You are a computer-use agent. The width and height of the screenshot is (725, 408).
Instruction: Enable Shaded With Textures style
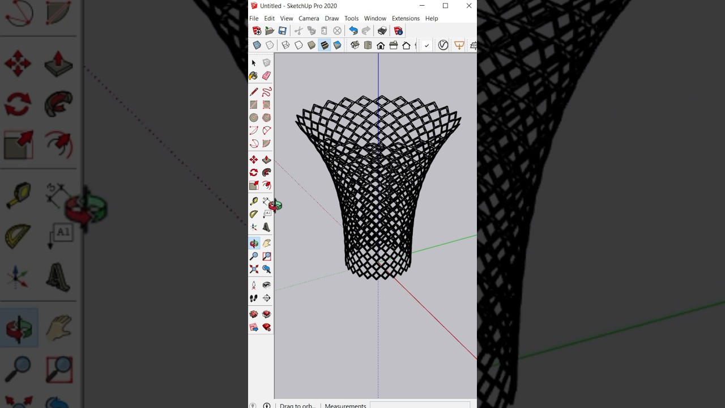coord(325,45)
